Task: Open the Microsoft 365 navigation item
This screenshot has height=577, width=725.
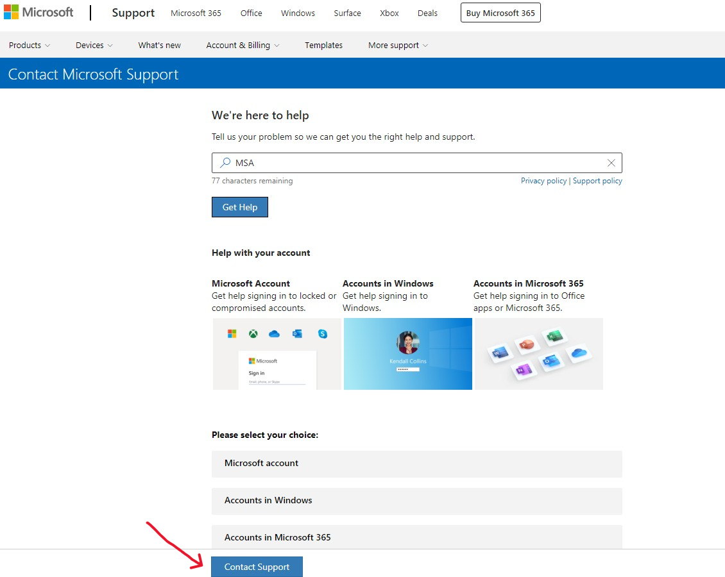Action: coord(196,13)
